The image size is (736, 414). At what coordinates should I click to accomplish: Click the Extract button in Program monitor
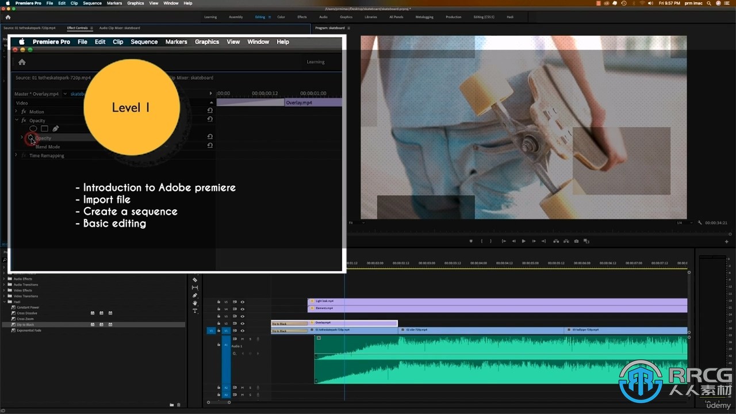(x=566, y=241)
